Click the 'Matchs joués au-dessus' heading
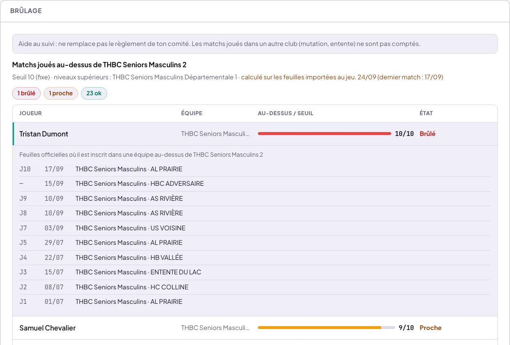510x345 pixels. 99,64
